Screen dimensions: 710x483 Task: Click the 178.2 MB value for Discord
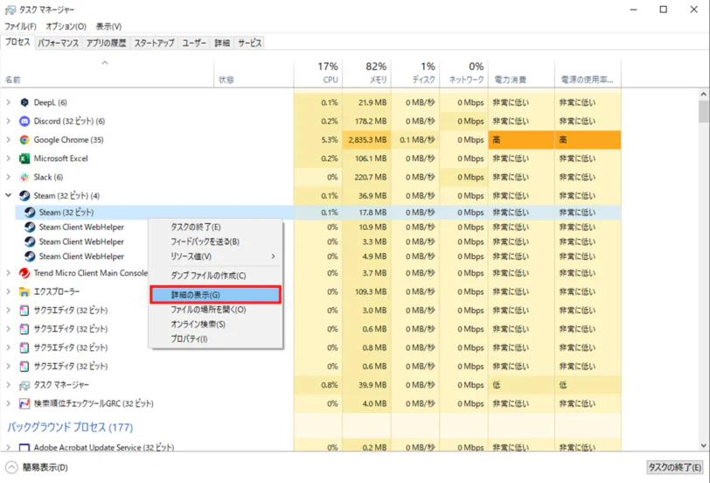click(371, 121)
